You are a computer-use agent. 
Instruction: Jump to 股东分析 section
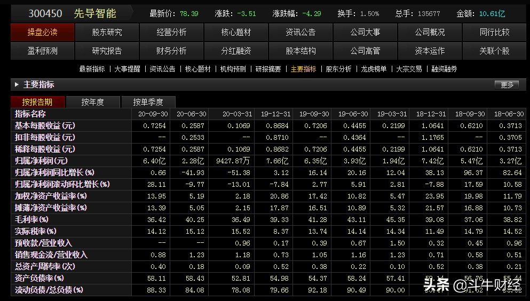[x=338, y=69]
